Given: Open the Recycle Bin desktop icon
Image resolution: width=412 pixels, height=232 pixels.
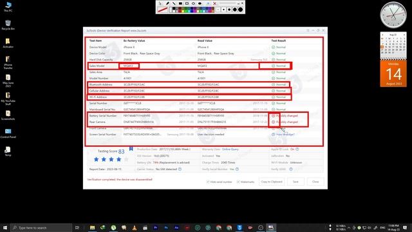Looking at the screenshot, I should pos(8,25).
